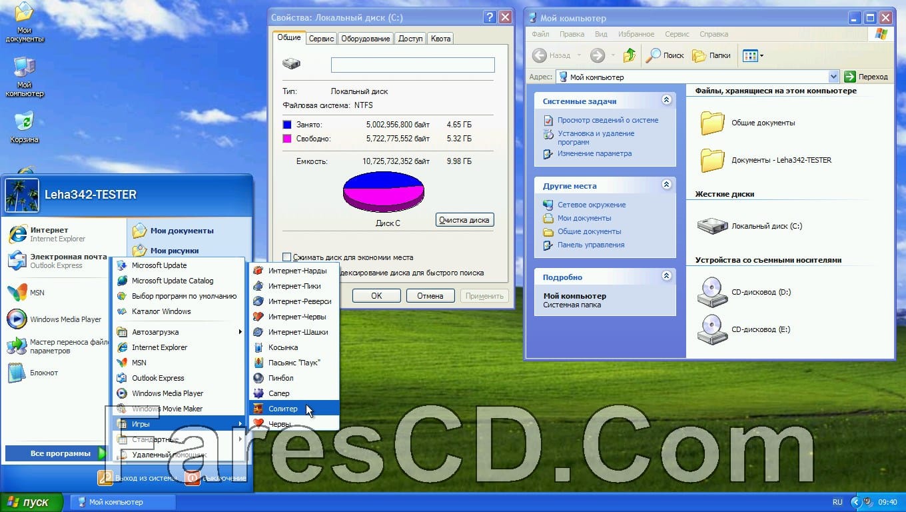
Task: Start Пасьянс "Паук" game
Action: [x=294, y=363]
